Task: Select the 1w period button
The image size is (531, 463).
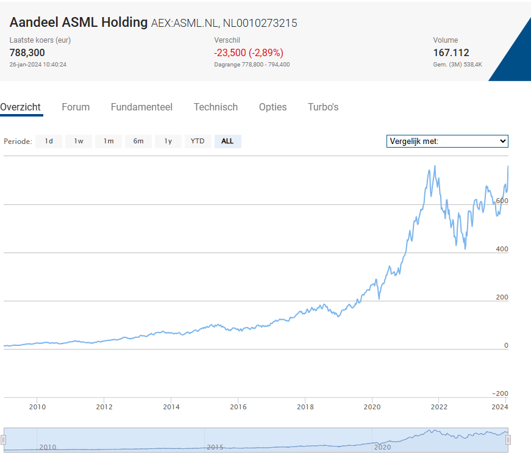Action: click(x=78, y=141)
